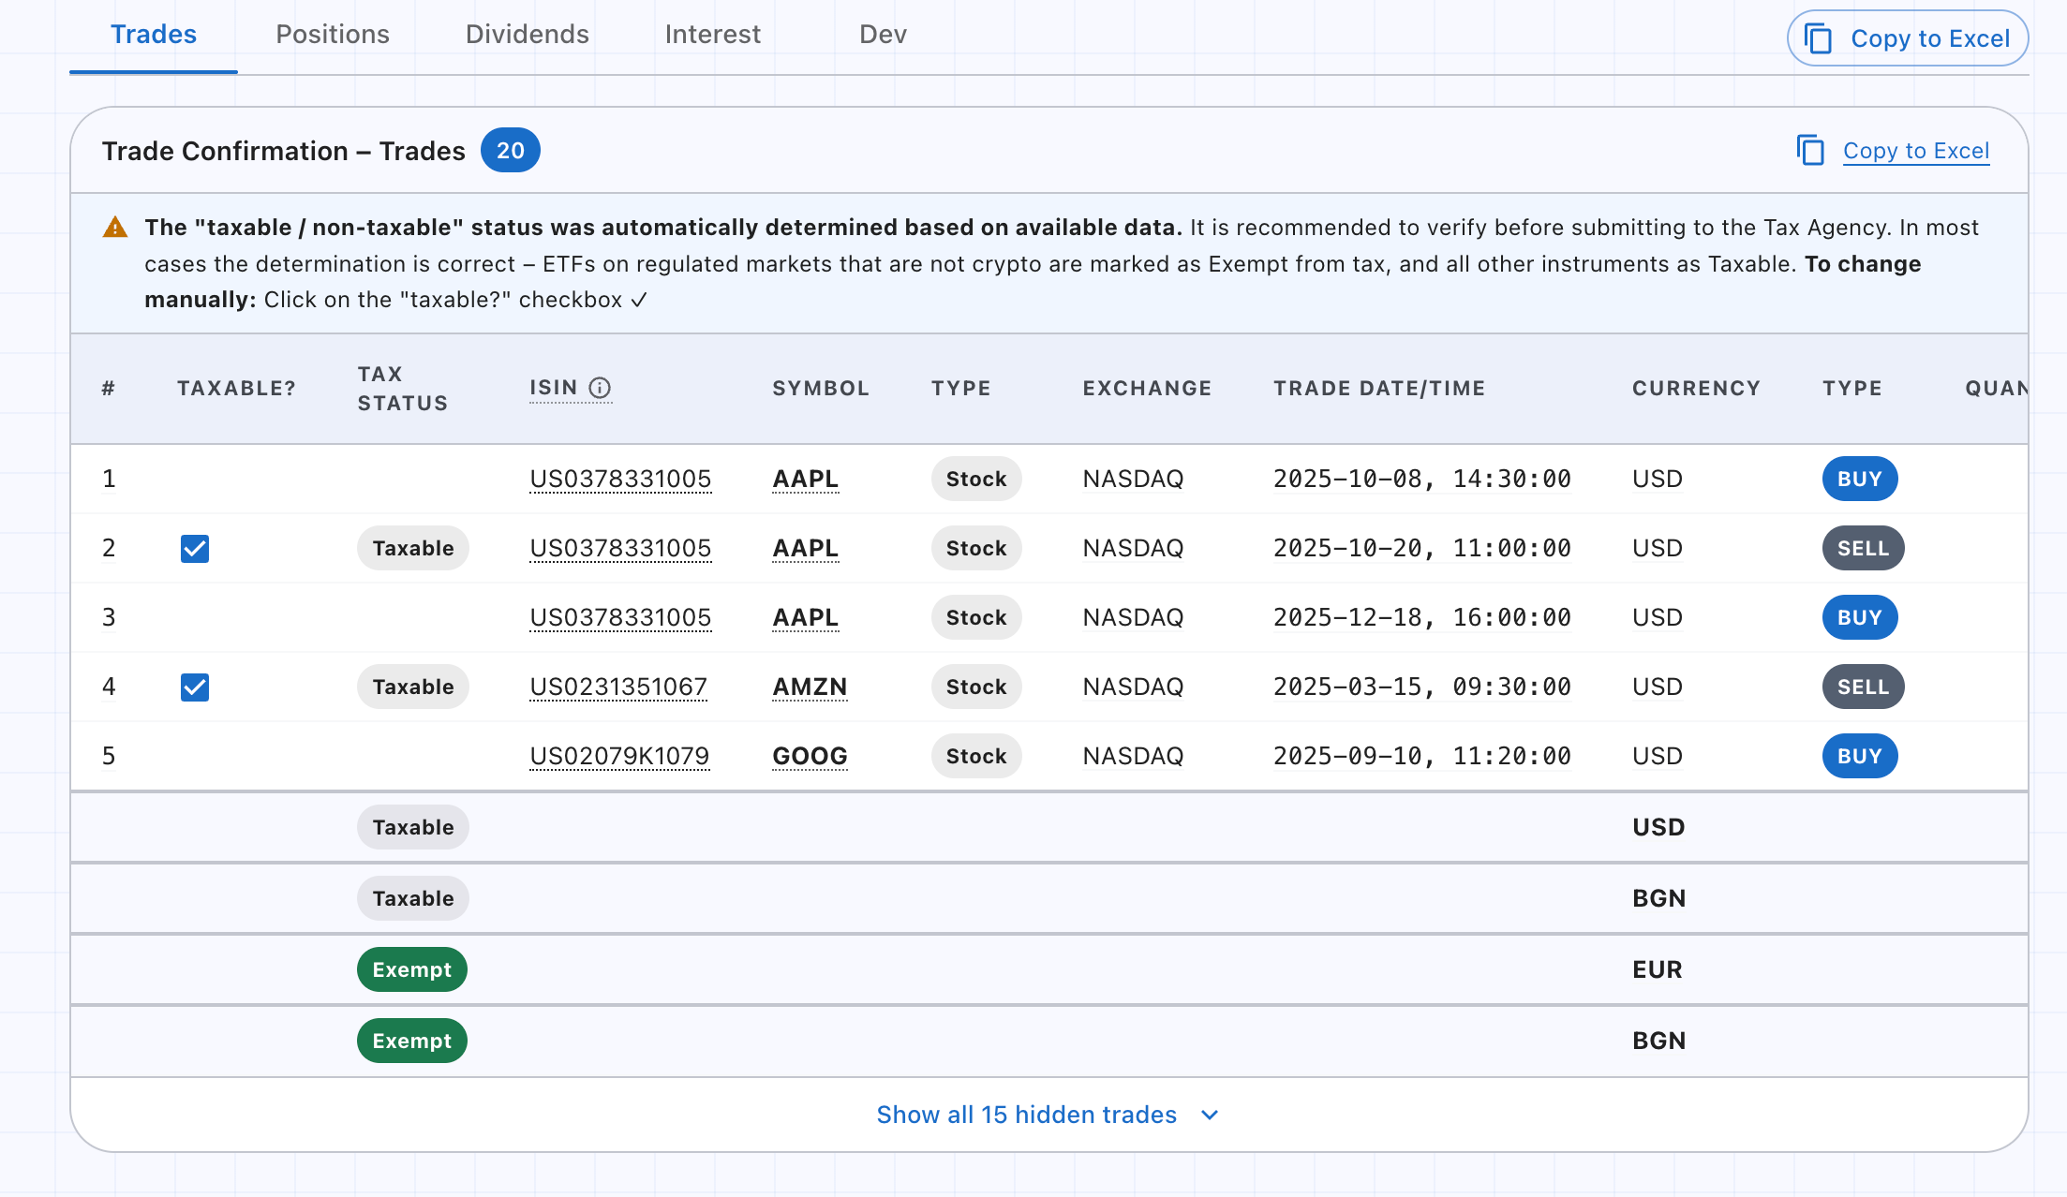The image size is (2067, 1197).
Task: Click the Taxable status pill in row 2
Action: pos(413,548)
